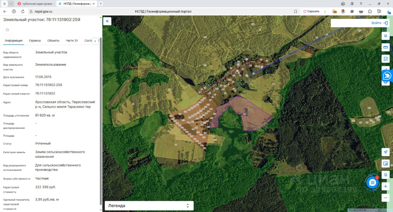The height and width of the screenshot is (212, 393).
Task: Open the Части ЗУ tab
Action: pos(72,41)
